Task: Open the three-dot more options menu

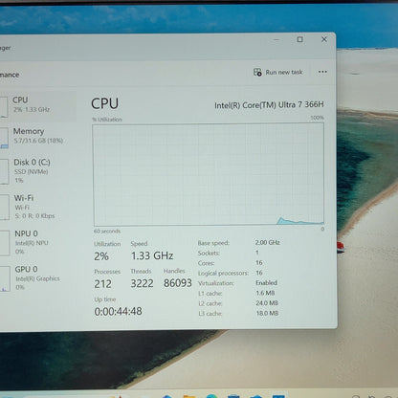Action: [x=322, y=72]
